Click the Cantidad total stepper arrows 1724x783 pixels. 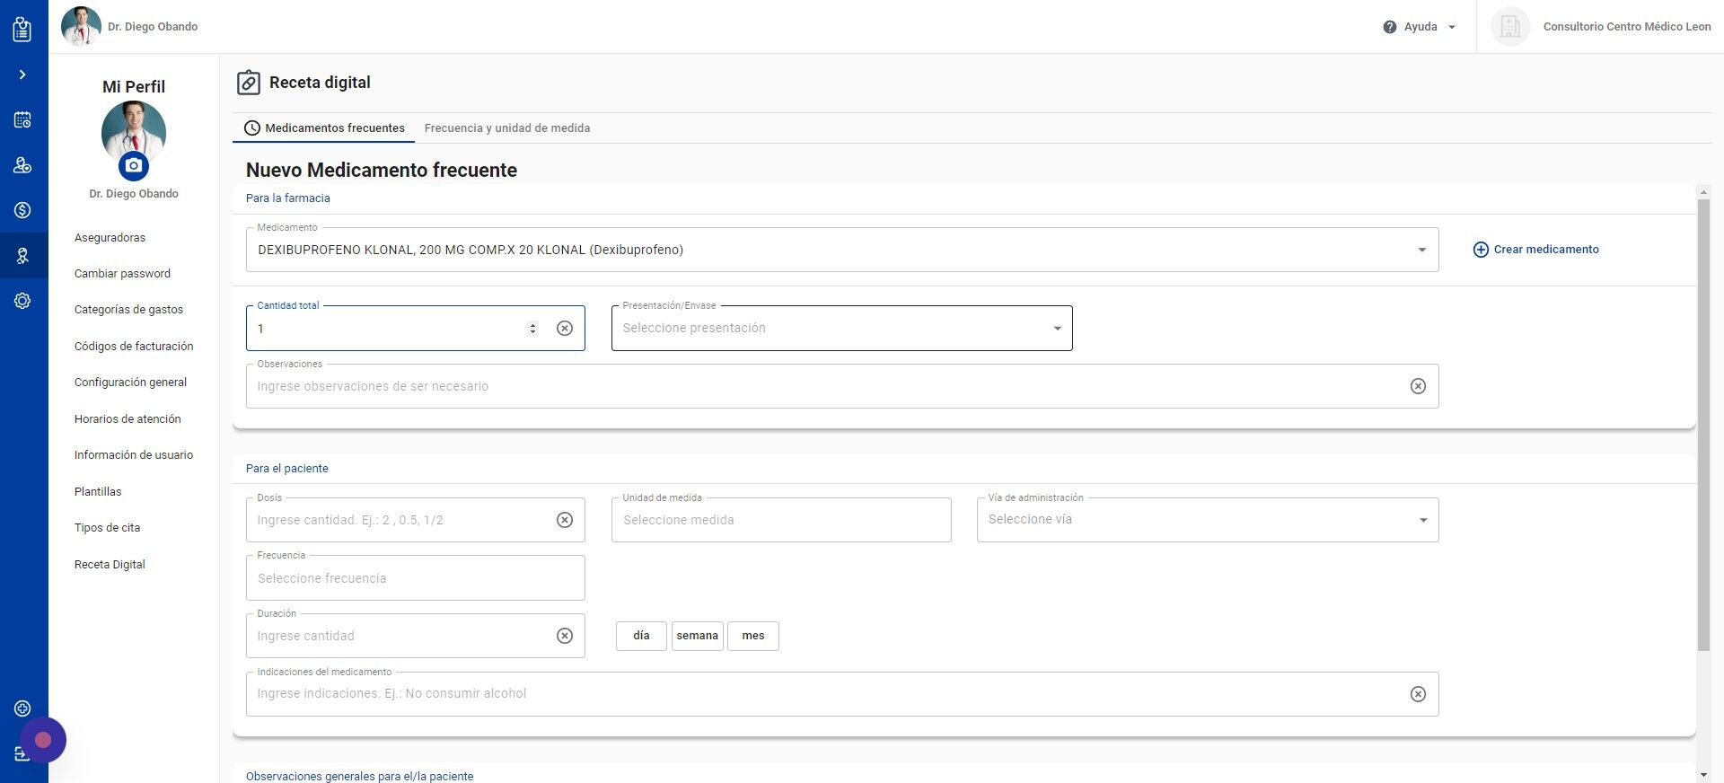tap(532, 329)
